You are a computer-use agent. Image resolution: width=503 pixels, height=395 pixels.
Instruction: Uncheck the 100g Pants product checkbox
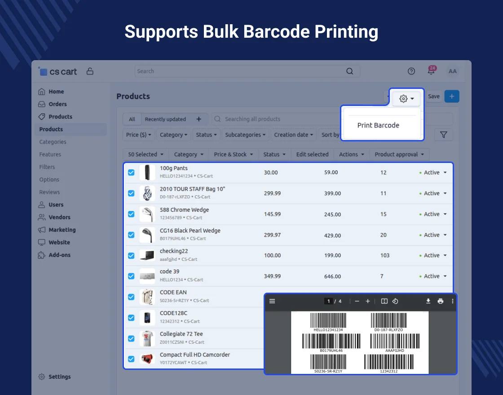[131, 172]
